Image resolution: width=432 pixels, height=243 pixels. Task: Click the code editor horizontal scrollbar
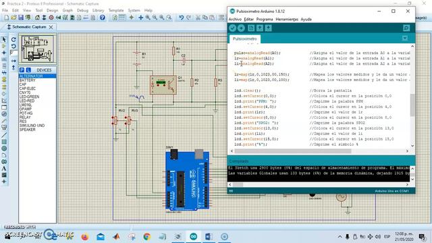pos(292,151)
